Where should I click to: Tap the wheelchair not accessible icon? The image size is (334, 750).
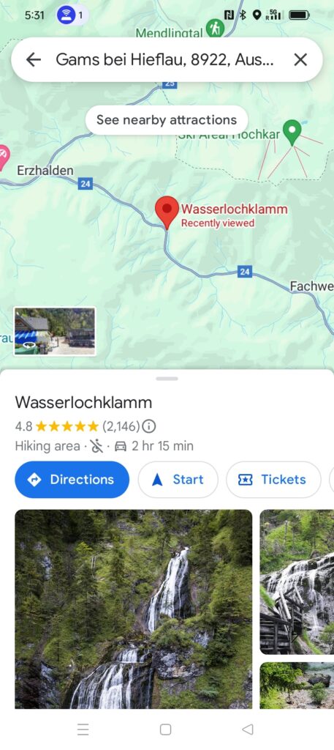pos(96,446)
